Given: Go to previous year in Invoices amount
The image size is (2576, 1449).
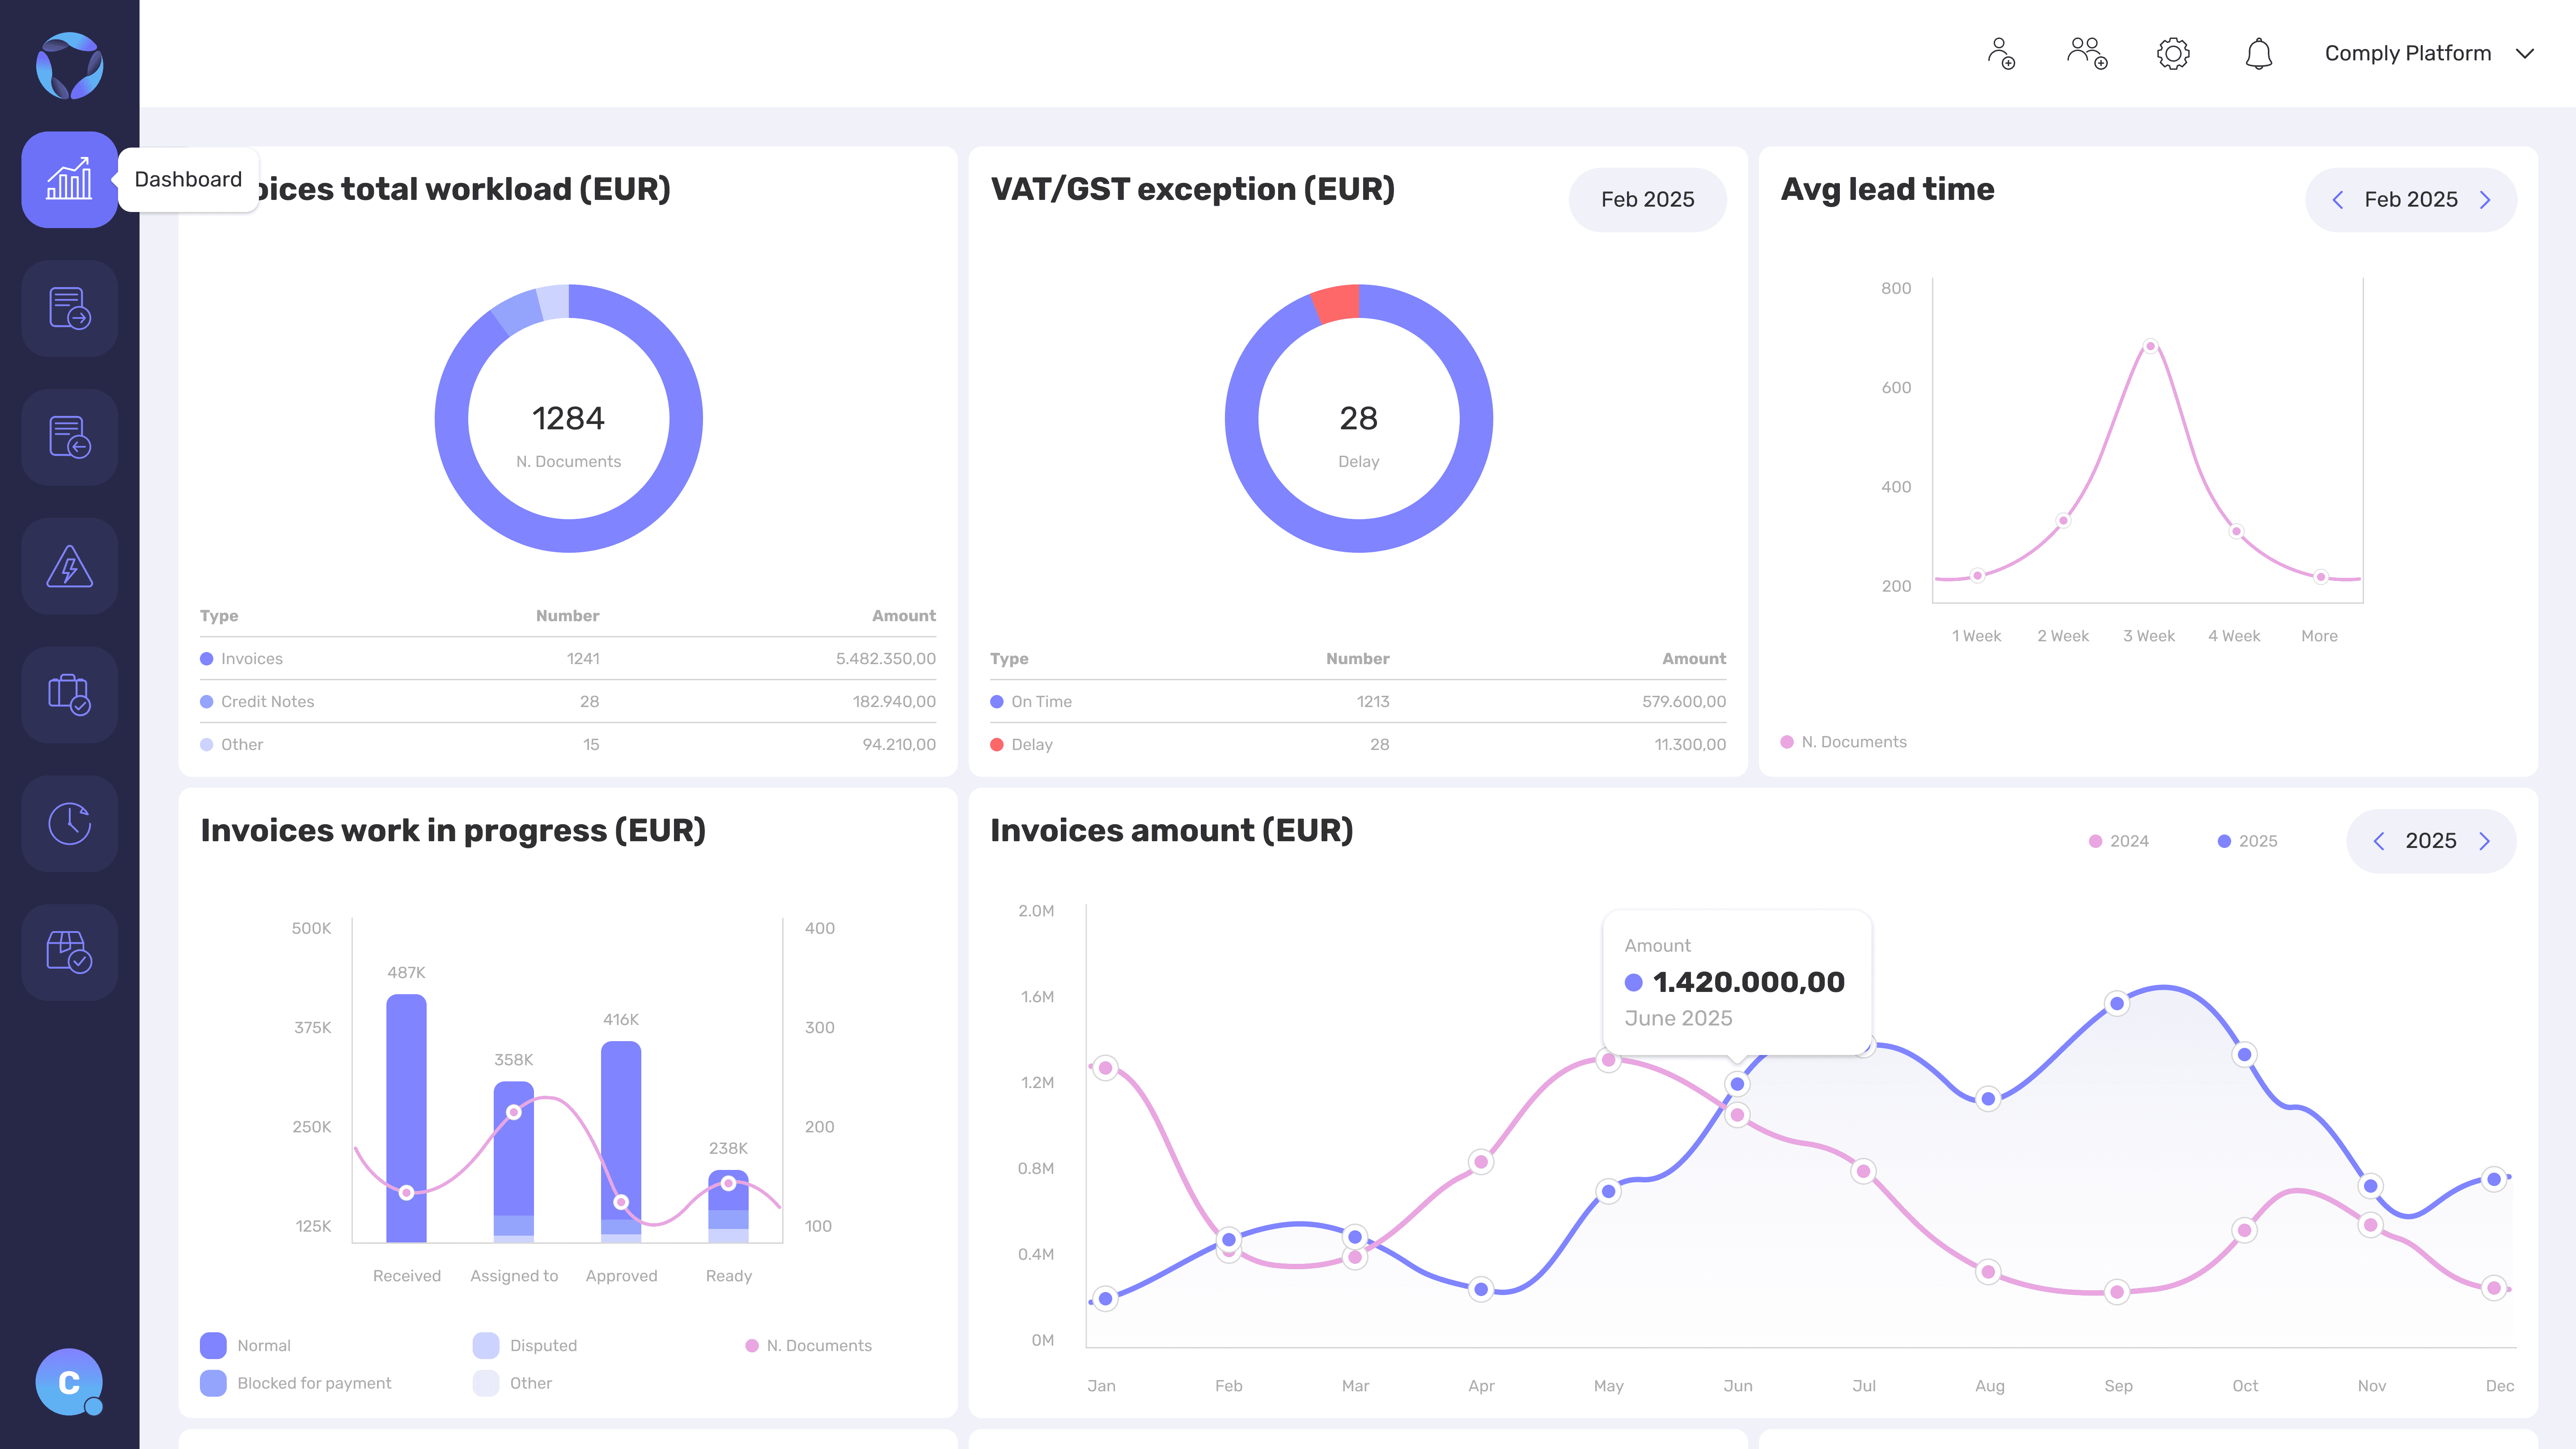Looking at the screenshot, I should (x=2378, y=841).
